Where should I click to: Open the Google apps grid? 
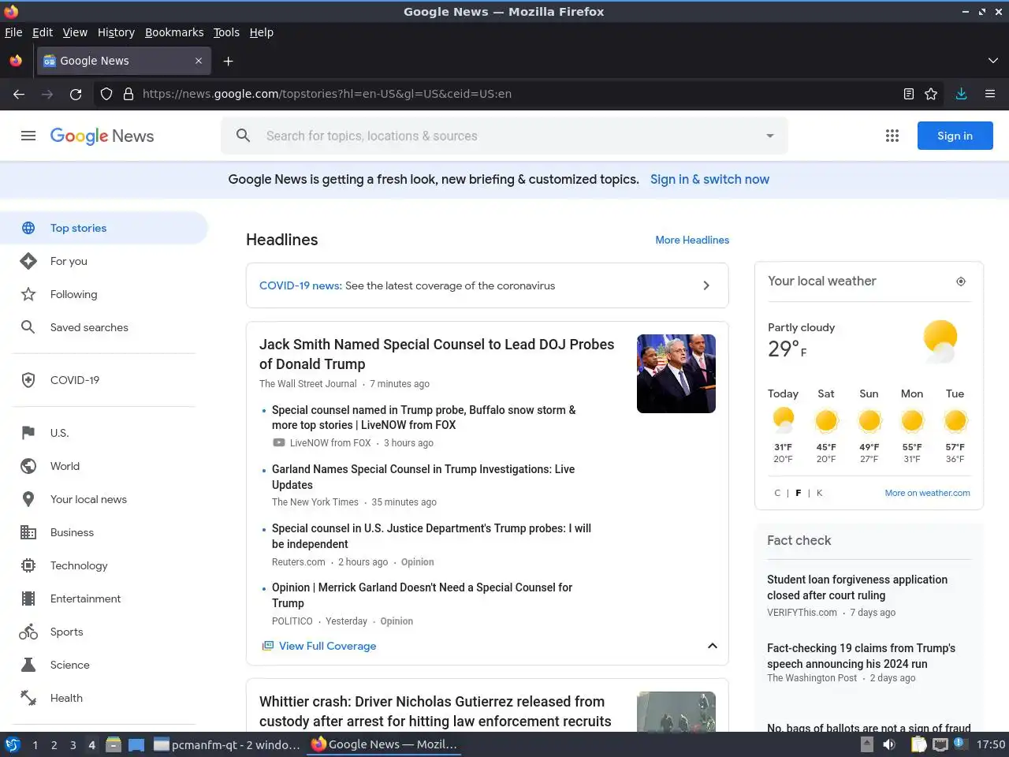click(892, 136)
